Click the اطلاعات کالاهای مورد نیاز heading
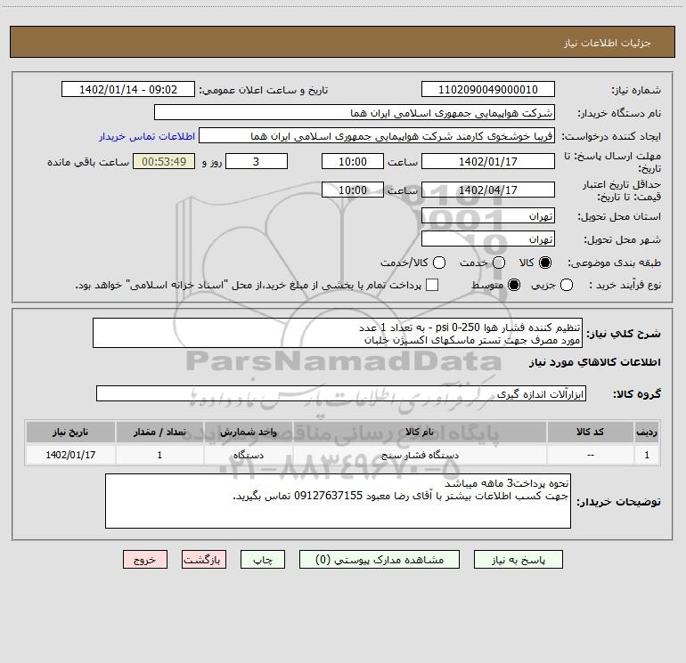686x663 pixels. coord(594,362)
